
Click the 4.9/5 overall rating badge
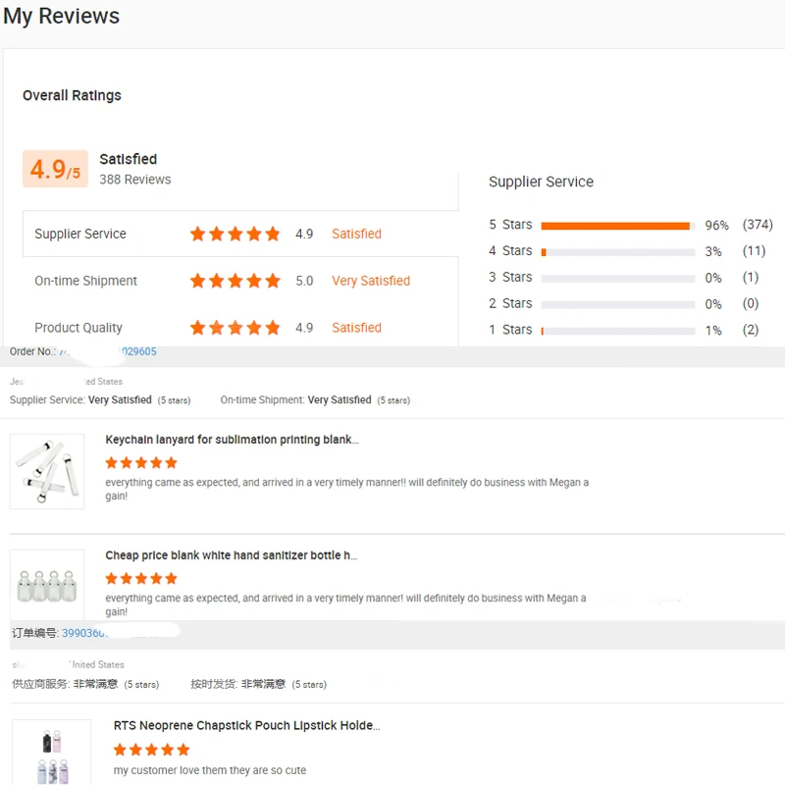(x=55, y=169)
